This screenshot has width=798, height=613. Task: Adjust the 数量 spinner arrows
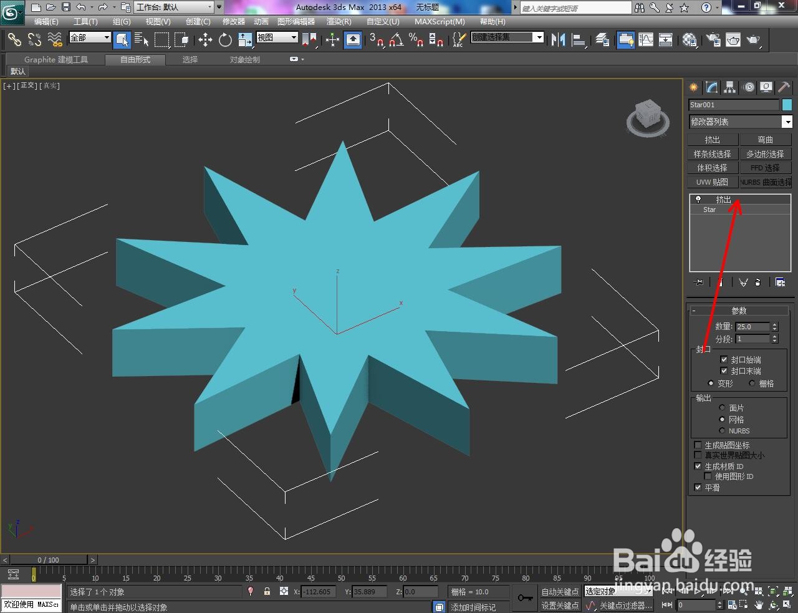774,326
